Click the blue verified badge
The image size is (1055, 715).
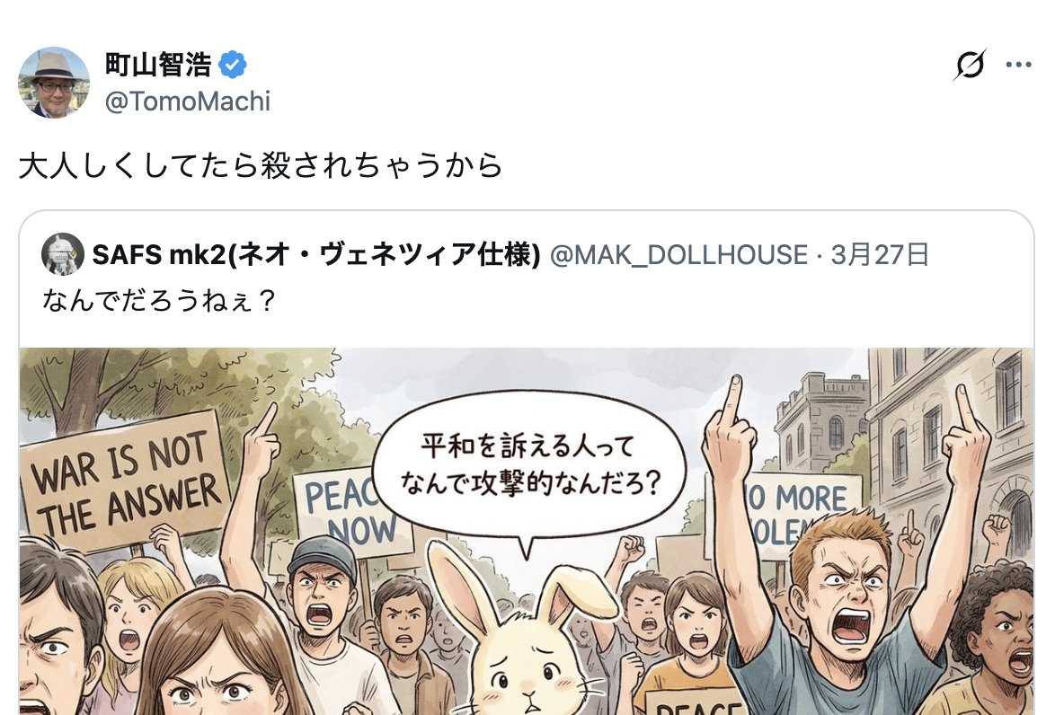tap(233, 66)
